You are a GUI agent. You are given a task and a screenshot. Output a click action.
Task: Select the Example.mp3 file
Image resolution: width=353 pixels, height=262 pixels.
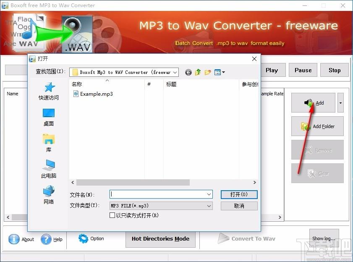coord(96,94)
